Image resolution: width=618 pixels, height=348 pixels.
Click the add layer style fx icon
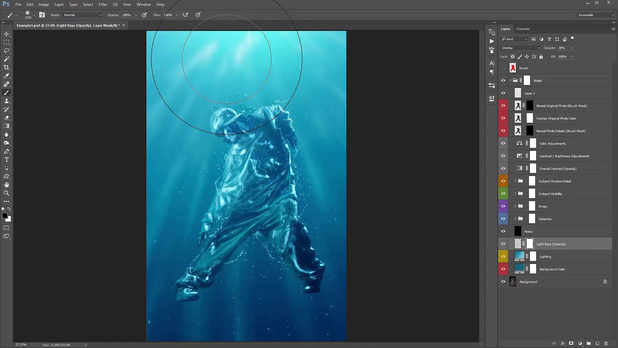point(562,343)
